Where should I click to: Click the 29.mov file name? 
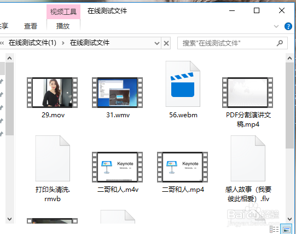pyautogui.click(x=53, y=115)
